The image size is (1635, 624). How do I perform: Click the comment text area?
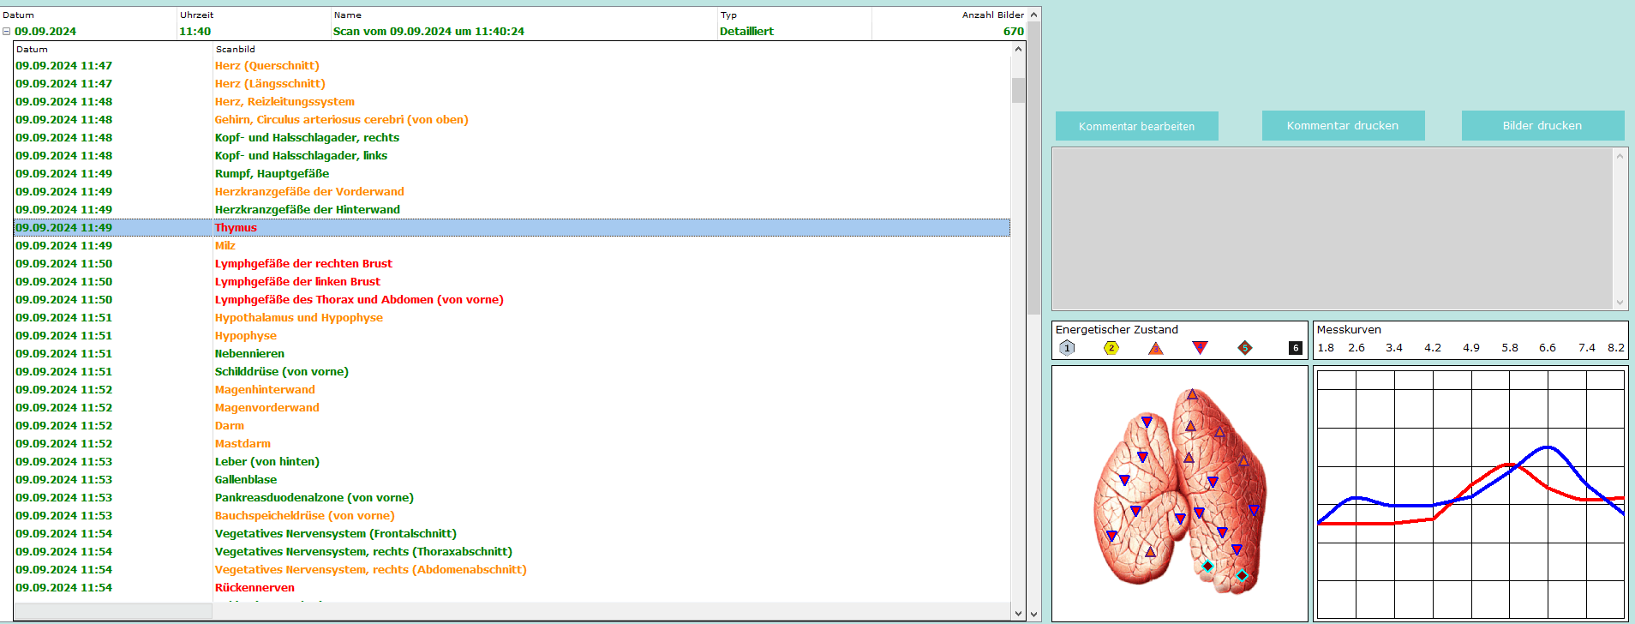(x=1333, y=229)
